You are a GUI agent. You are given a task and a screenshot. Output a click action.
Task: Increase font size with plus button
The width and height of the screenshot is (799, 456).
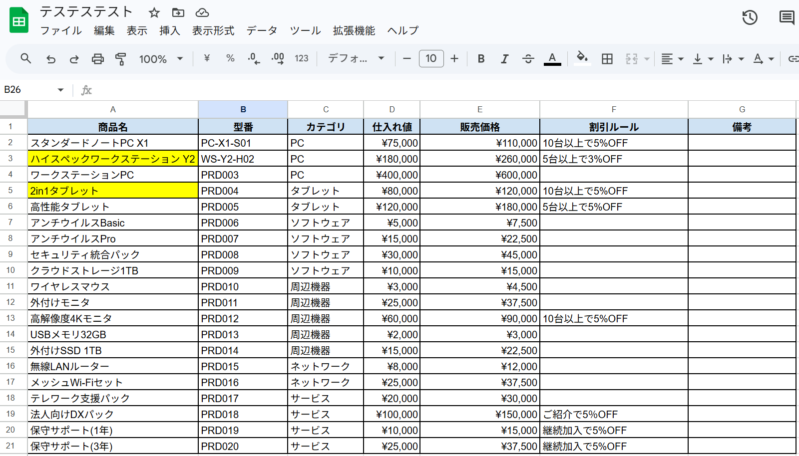click(454, 58)
